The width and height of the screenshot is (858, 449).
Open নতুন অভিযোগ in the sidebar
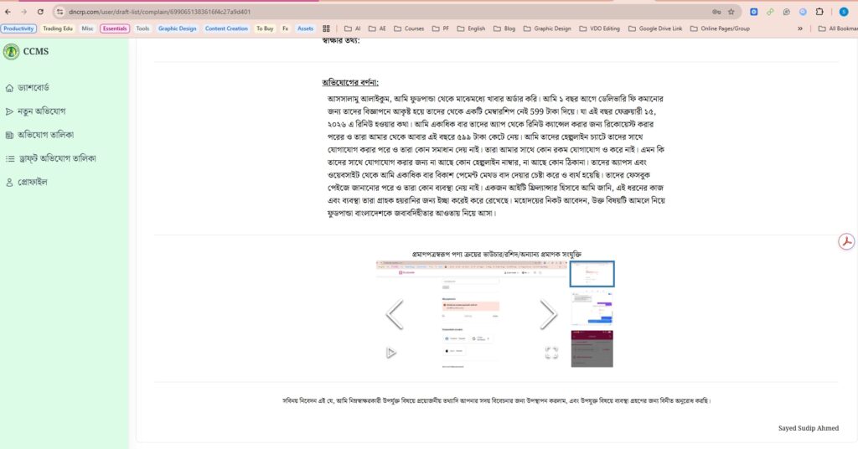pyautogui.click(x=41, y=111)
